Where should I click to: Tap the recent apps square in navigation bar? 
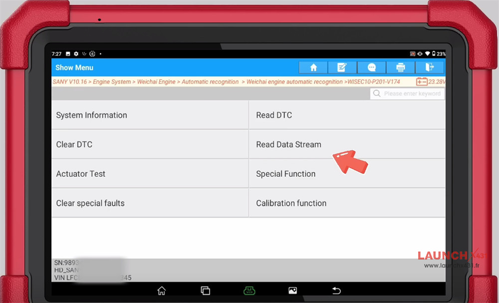205,290
